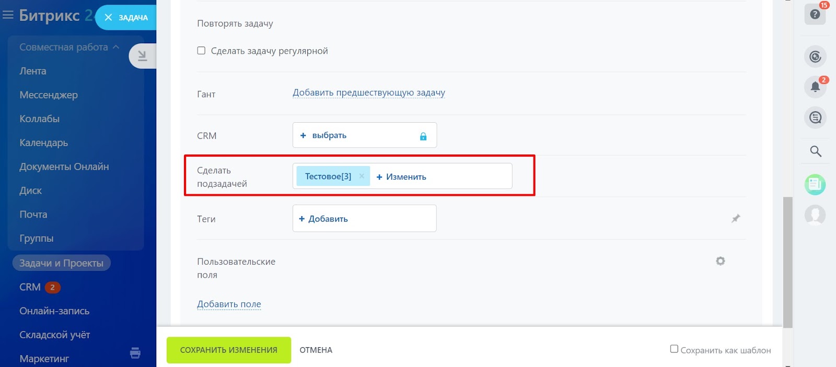Open Задачи и Проекты menu item
Image resolution: width=836 pixels, height=367 pixels.
(x=61, y=263)
